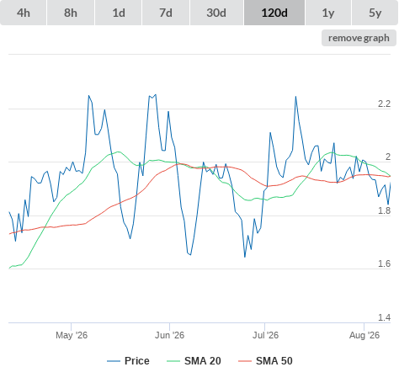
Task: Toggle the Price series in legend
Action: coord(128,361)
